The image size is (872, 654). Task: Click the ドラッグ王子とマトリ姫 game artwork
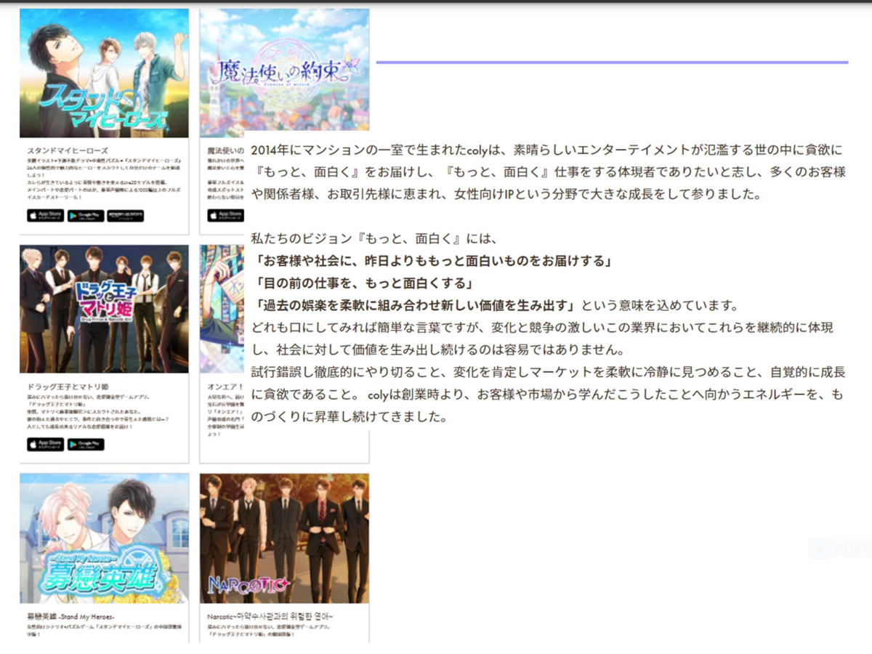104,309
